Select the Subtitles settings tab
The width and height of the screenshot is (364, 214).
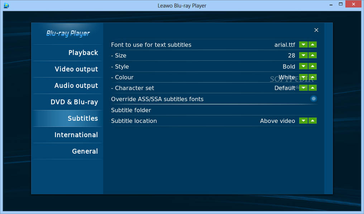tap(67, 118)
